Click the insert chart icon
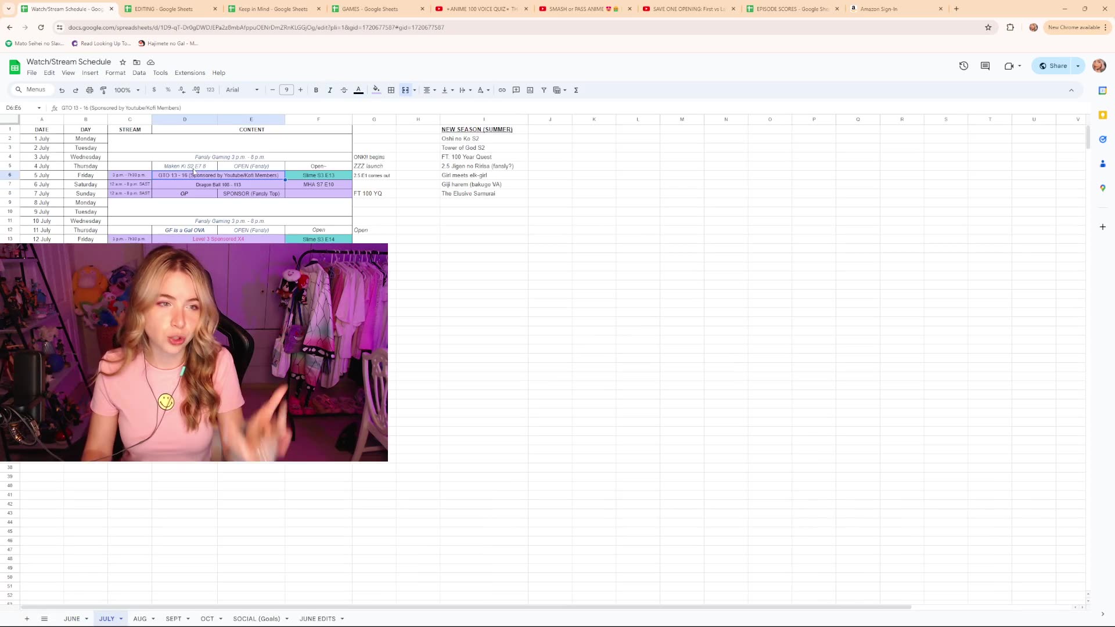 530,90
